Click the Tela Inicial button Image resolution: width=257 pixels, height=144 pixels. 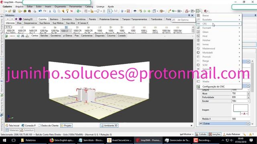click(12, 126)
